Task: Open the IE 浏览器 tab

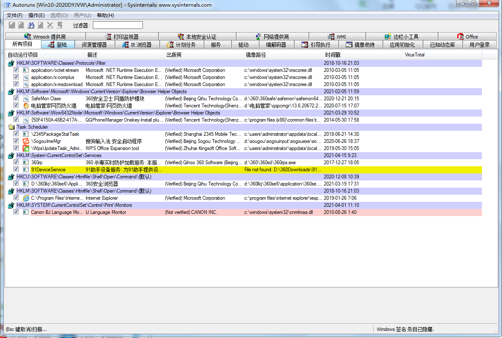Action: [x=137, y=45]
